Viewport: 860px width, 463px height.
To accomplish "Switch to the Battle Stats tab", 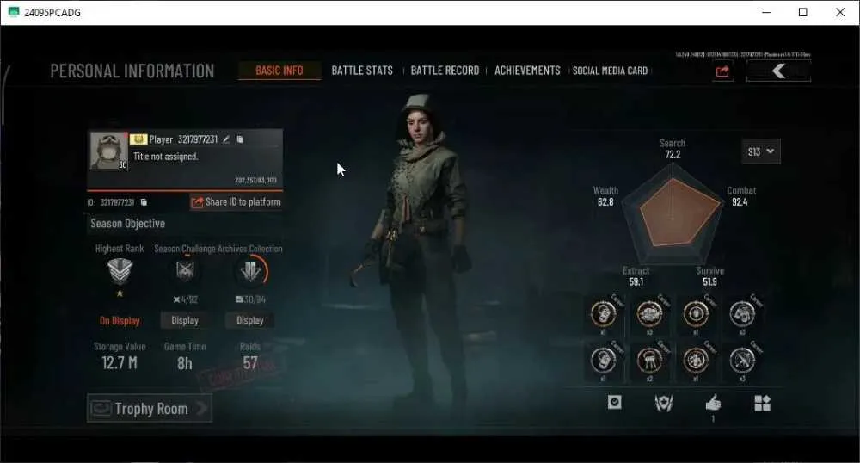I will pyautogui.click(x=362, y=71).
